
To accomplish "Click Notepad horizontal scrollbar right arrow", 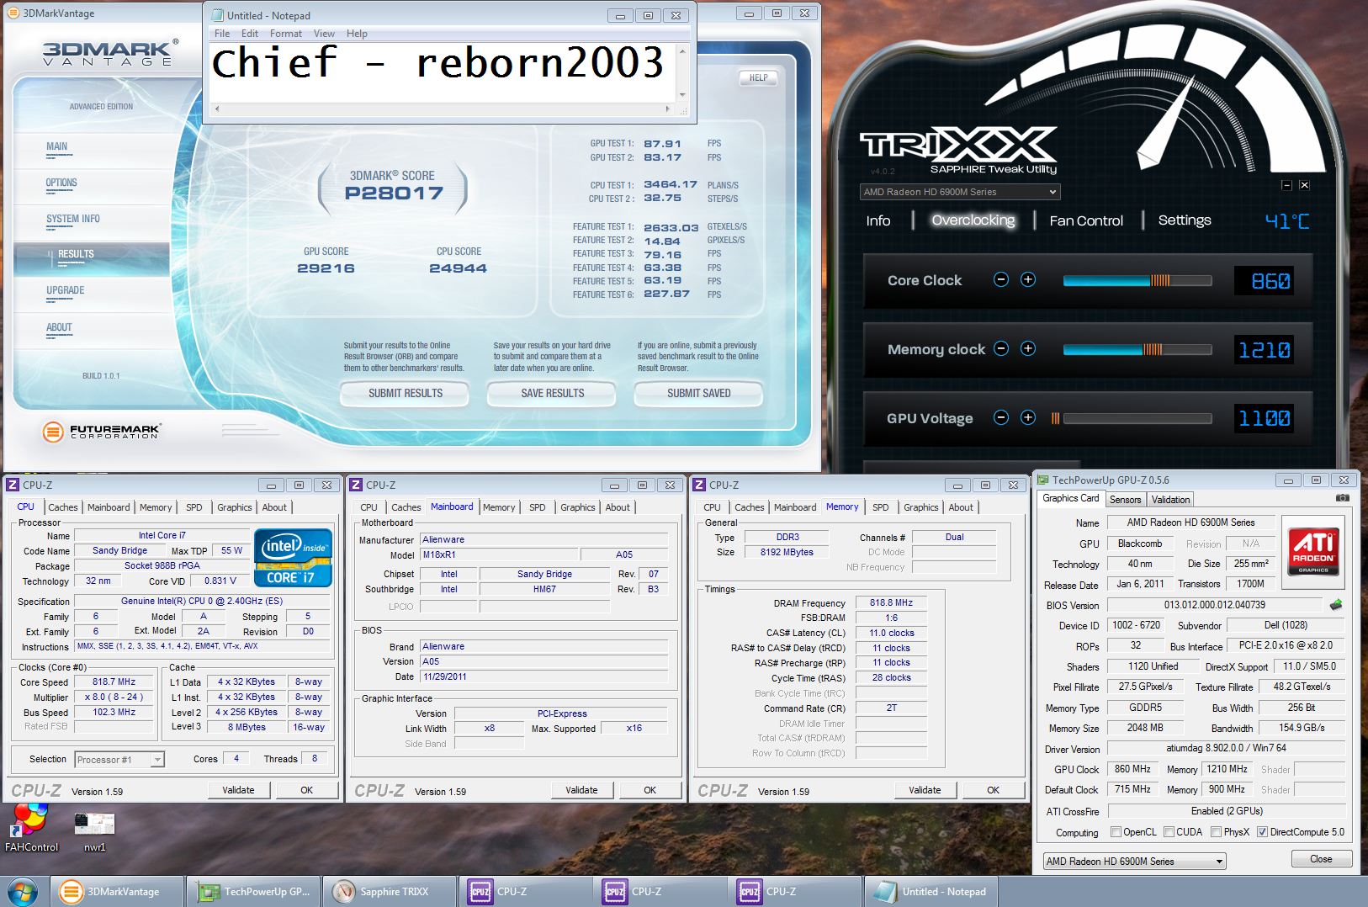I will pyautogui.click(x=668, y=109).
